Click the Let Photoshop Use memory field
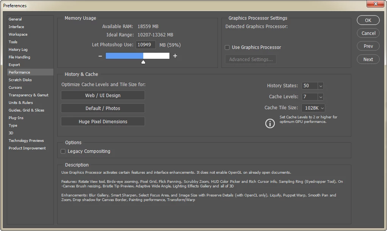The image size is (387, 231). [x=146, y=45]
